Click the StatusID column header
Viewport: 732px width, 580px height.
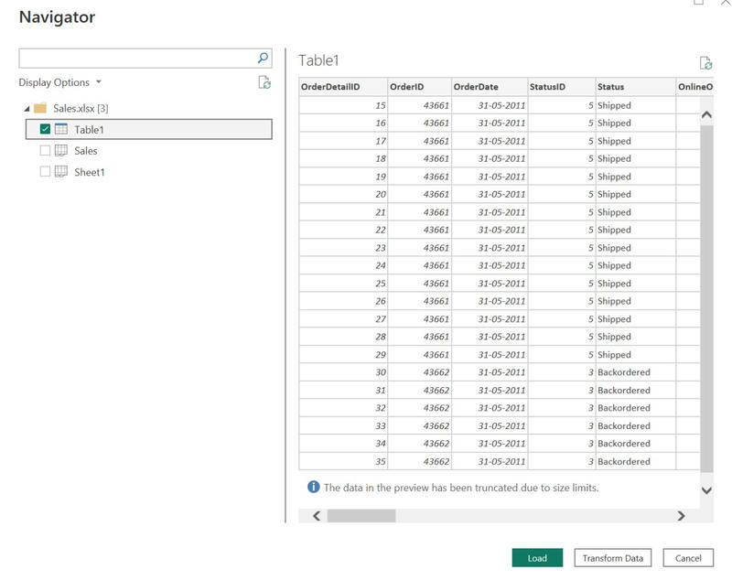(561, 87)
